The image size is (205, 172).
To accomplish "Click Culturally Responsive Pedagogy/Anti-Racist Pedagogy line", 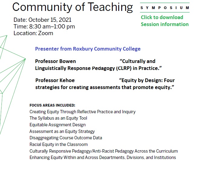I will [103, 151].
